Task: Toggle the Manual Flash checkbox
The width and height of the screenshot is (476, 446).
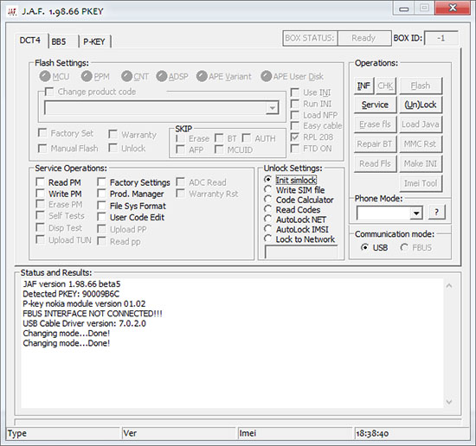Action: [x=42, y=149]
